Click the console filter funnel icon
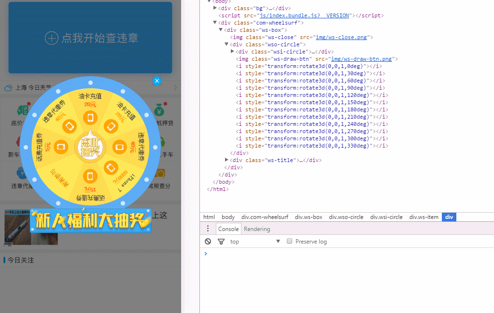Viewport: 494px width, 313px height. (x=221, y=242)
